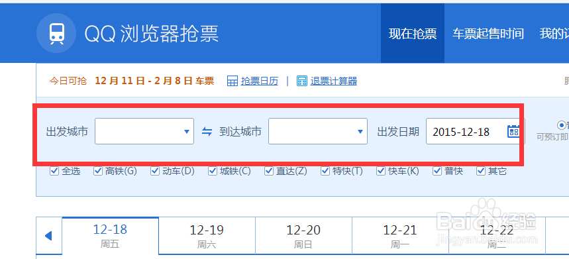569x259 pixels.
Task: Swap departure and arrival cities
Action: tap(207, 131)
